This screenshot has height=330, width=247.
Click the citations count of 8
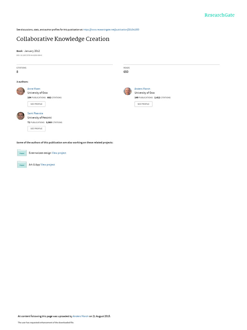click(17, 72)
